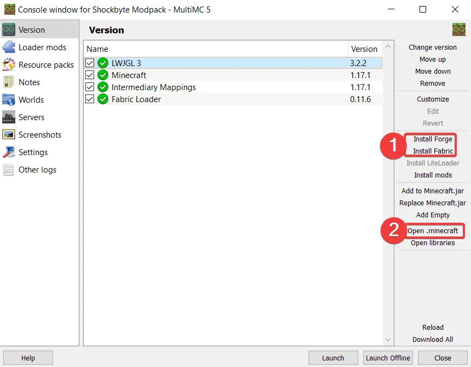Click Install Forge
The height and width of the screenshot is (367, 471).
point(433,139)
